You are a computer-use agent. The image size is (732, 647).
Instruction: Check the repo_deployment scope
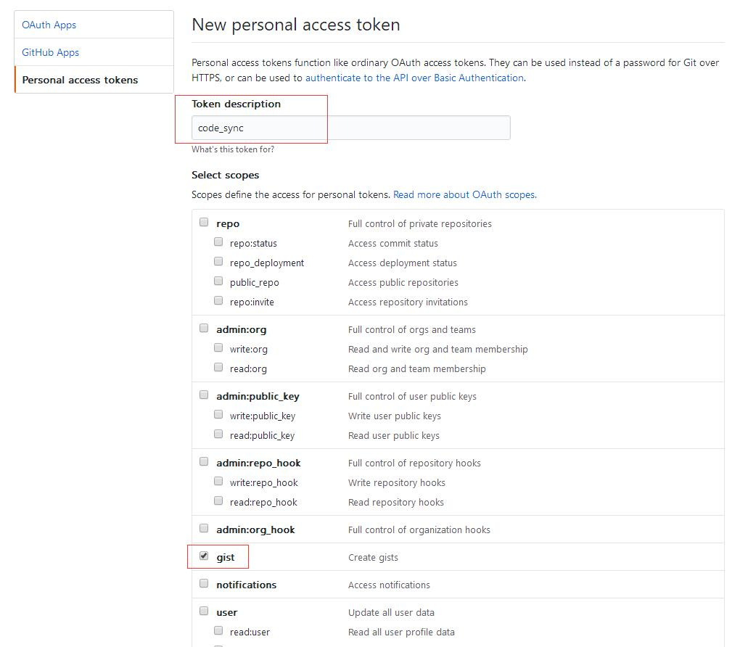[x=218, y=262]
